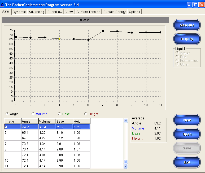This screenshot has width=205, height=173.
Task: Go to the Advancing tab
Action: coord(37,12)
